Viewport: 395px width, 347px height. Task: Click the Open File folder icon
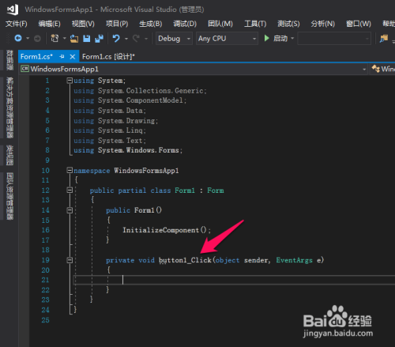[x=74, y=39]
